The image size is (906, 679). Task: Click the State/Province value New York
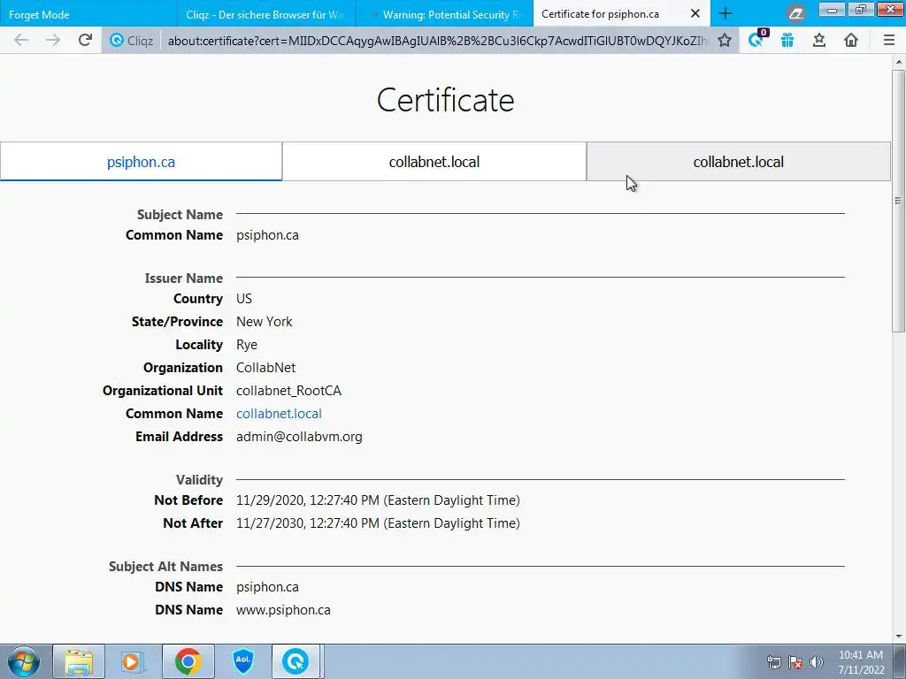coord(264,322)
